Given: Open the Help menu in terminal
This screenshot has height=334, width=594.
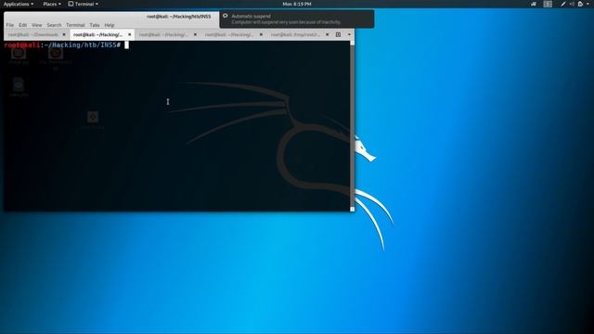Looking at the screenshot, I should pos(110,25).
